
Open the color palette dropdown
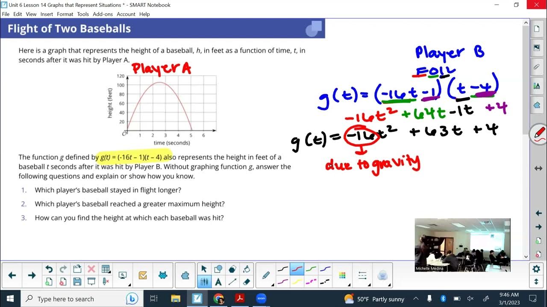[x=342, y=275]
